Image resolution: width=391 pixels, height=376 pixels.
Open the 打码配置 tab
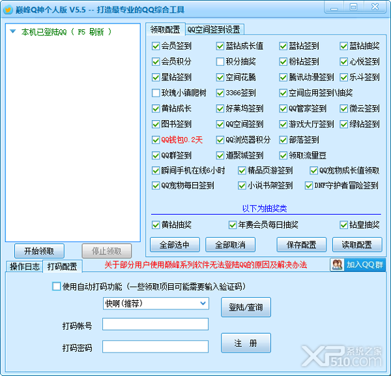click(x=63, y=266)
